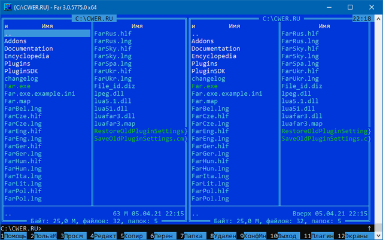Screen dimensions: 383x240
Task: Click the left panel sort letter indicator
Action: (x=6, y=26)
